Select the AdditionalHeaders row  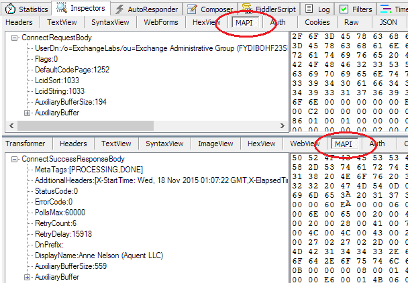(x=161, y=180)
